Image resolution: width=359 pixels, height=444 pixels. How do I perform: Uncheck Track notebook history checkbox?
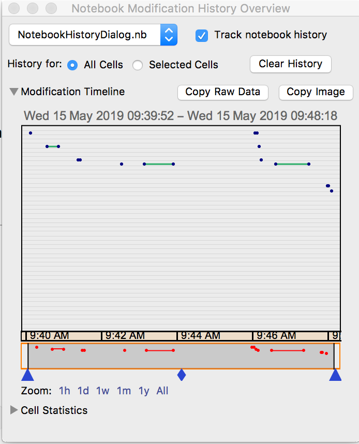[202, 35]
